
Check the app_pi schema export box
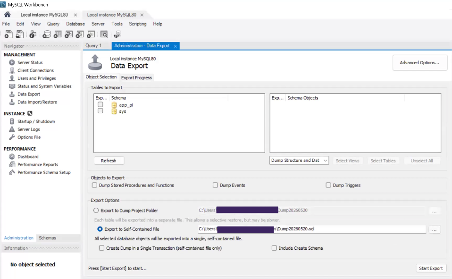click(100, 104)
